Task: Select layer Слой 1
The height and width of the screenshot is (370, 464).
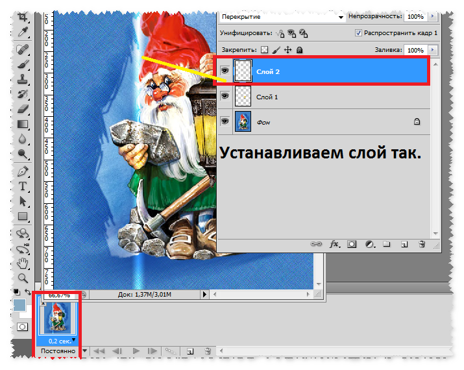Action: pos(324,96)
